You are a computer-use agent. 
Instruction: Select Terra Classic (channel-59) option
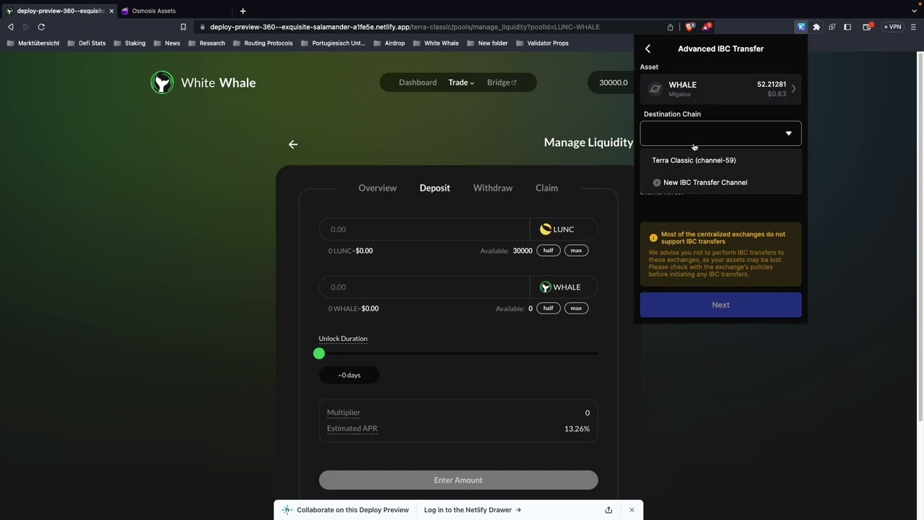694,160
